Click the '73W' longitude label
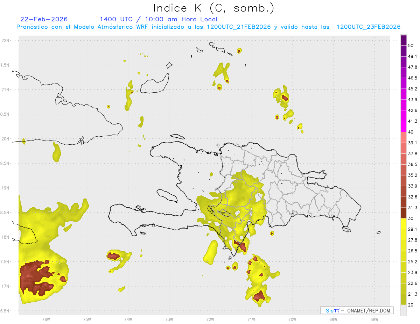 click(x=169, y=319)
